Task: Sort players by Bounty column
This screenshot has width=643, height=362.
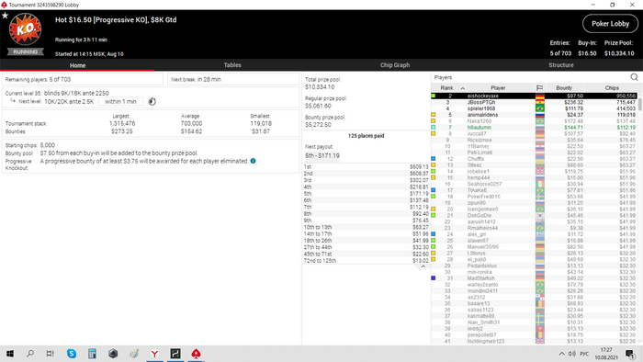Action: tap(564, 87)
